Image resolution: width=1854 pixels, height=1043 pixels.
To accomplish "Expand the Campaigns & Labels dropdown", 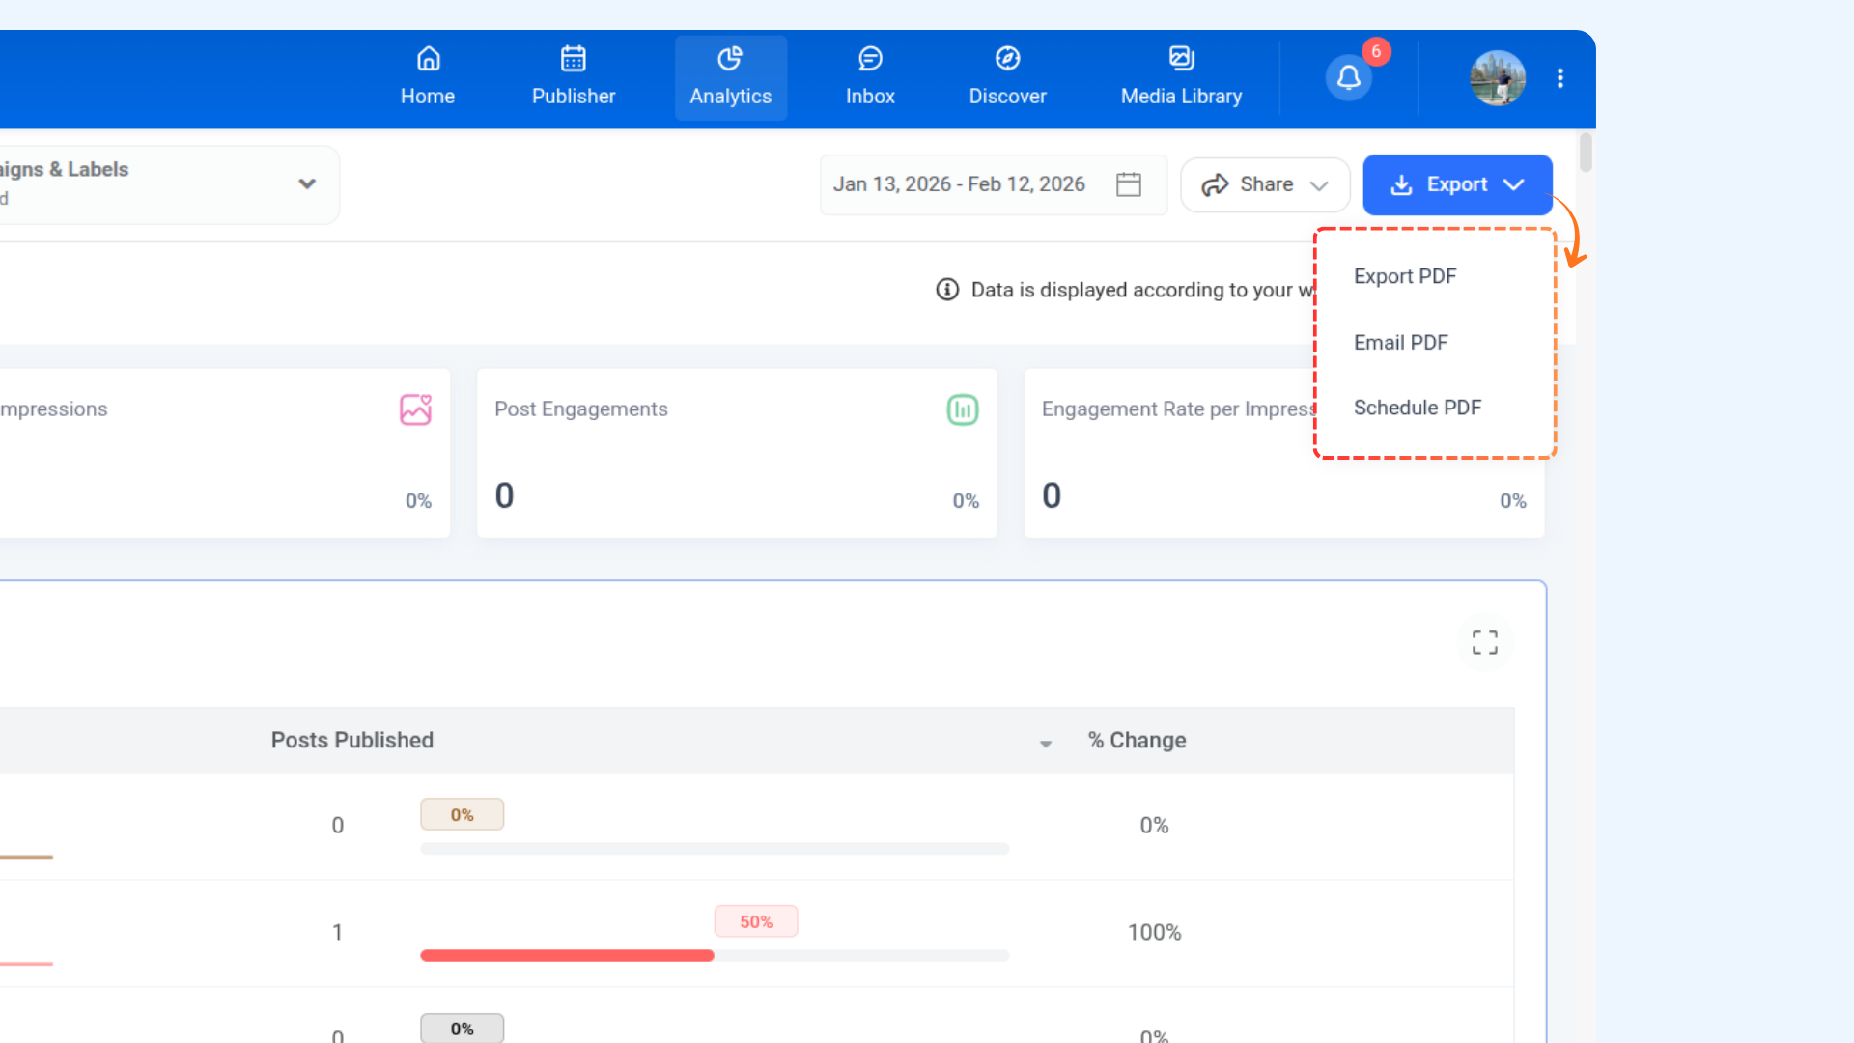I will (x=307, y=183).
